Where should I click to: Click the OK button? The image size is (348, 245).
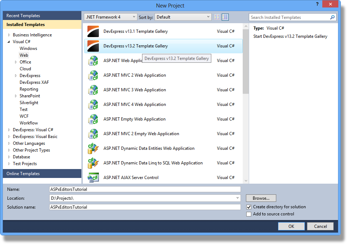point(291,226)
